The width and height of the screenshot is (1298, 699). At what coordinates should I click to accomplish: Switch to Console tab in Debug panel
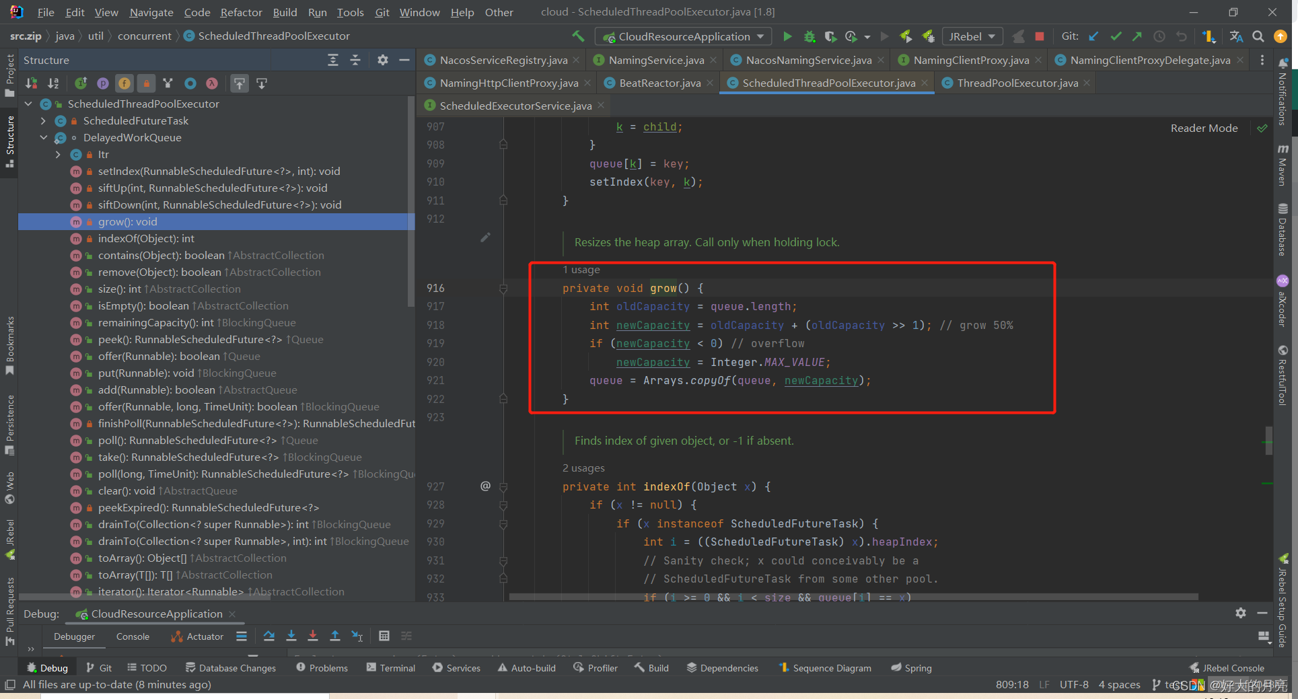click(x=133, y=636)
